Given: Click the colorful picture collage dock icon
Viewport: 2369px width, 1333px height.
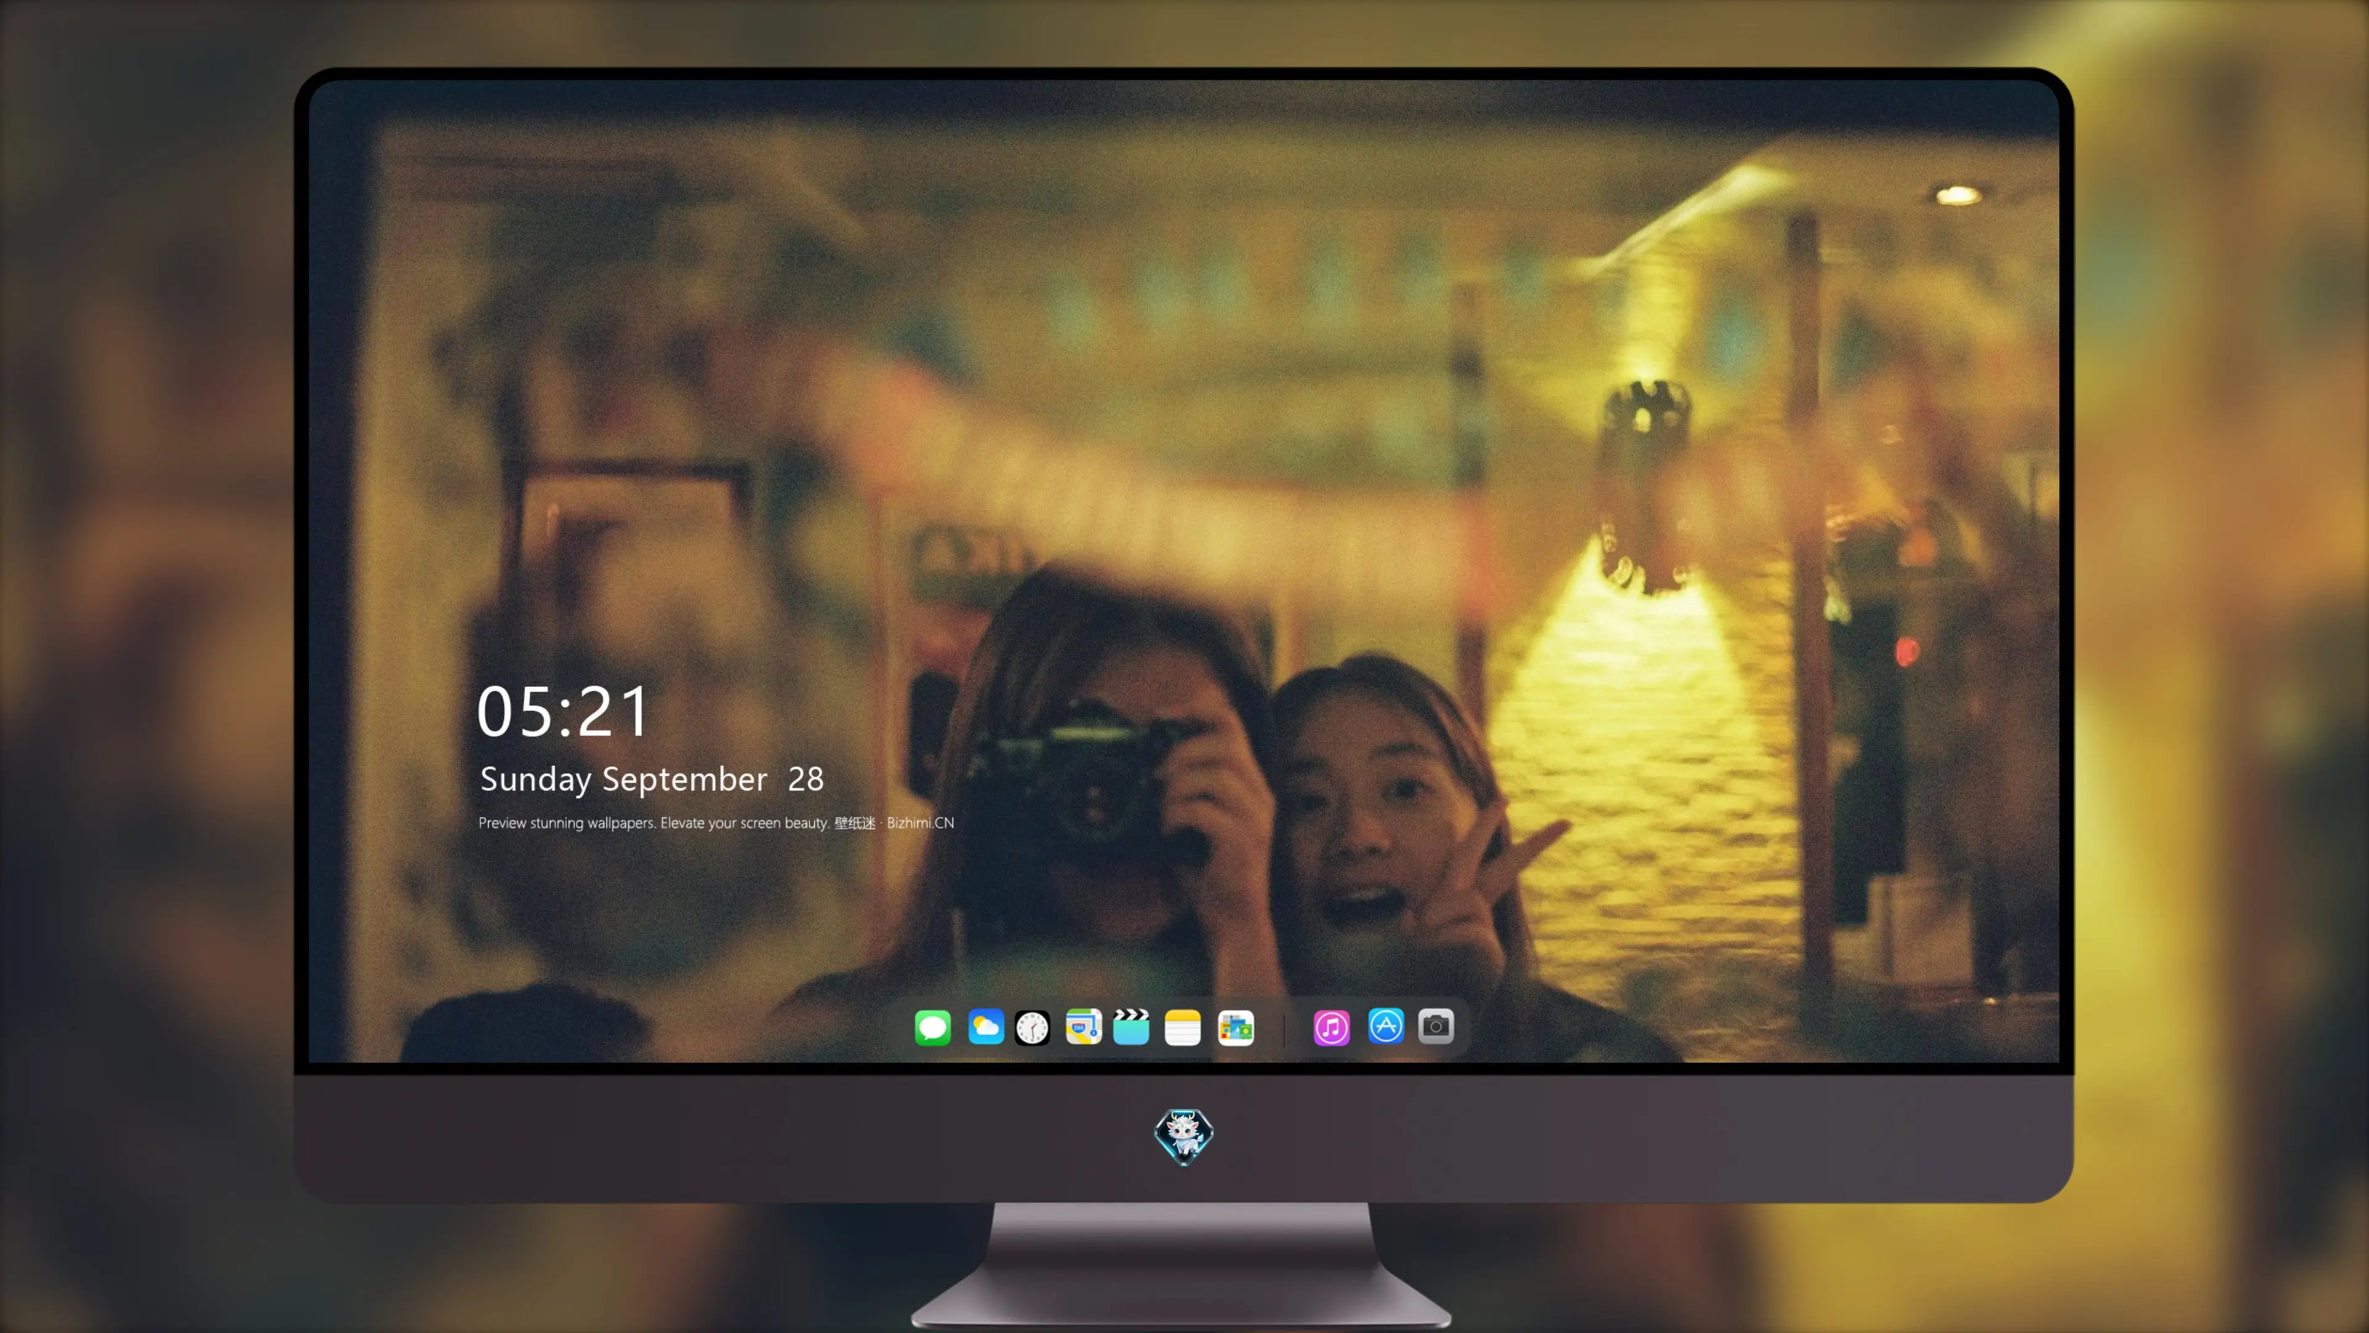Looking at the screenshot, I should (1236, 1028).
